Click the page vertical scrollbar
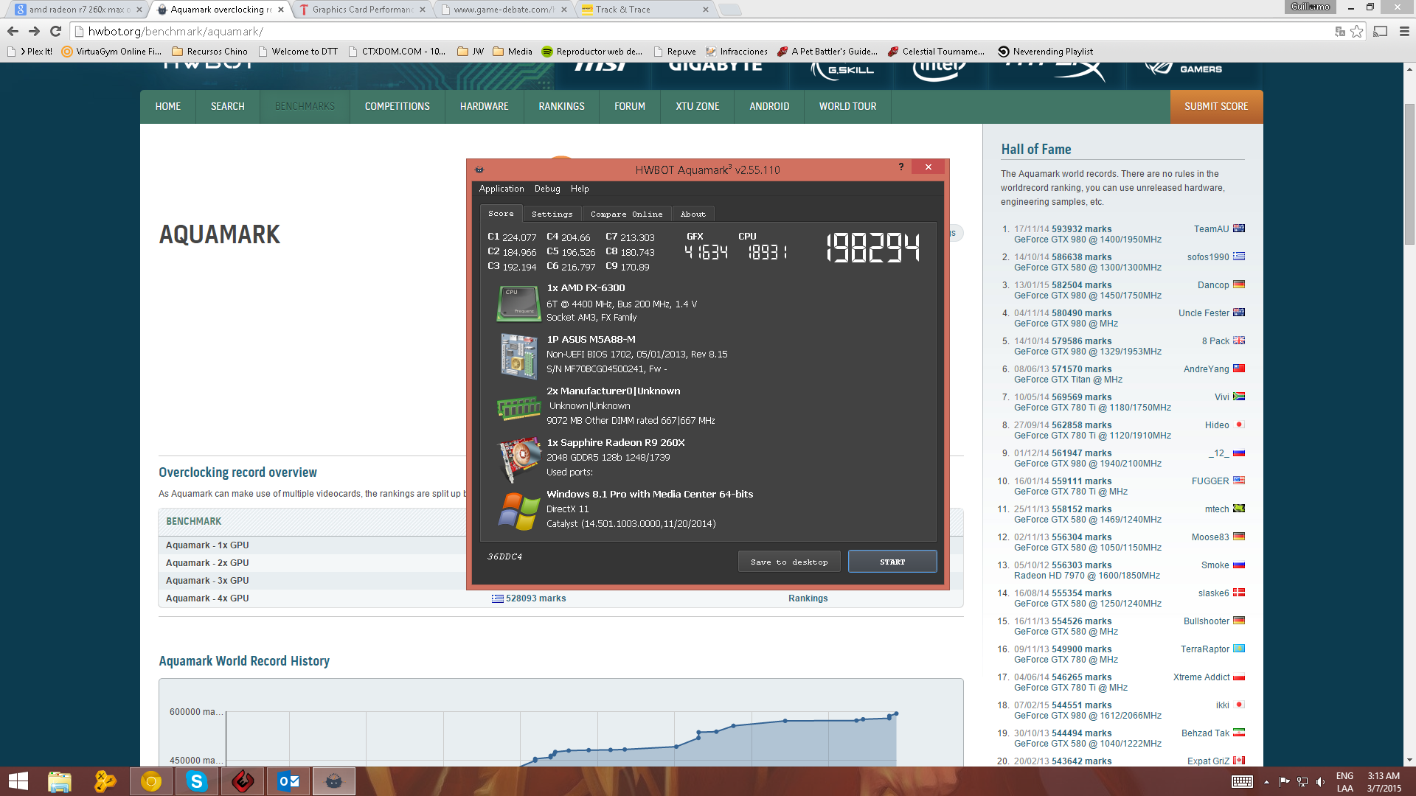 [x=1409, y=175]
